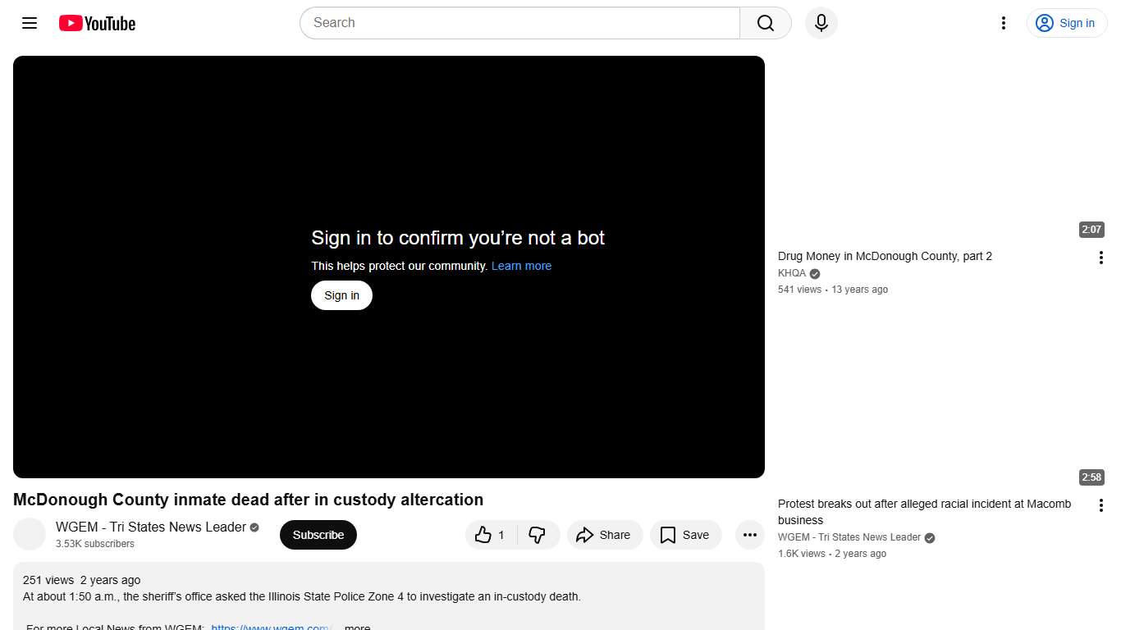Screen dimensions: 1121x630
Task: Open Drug Money in McDonough County video
Action: pyautogui.click(x=885, y=256)
